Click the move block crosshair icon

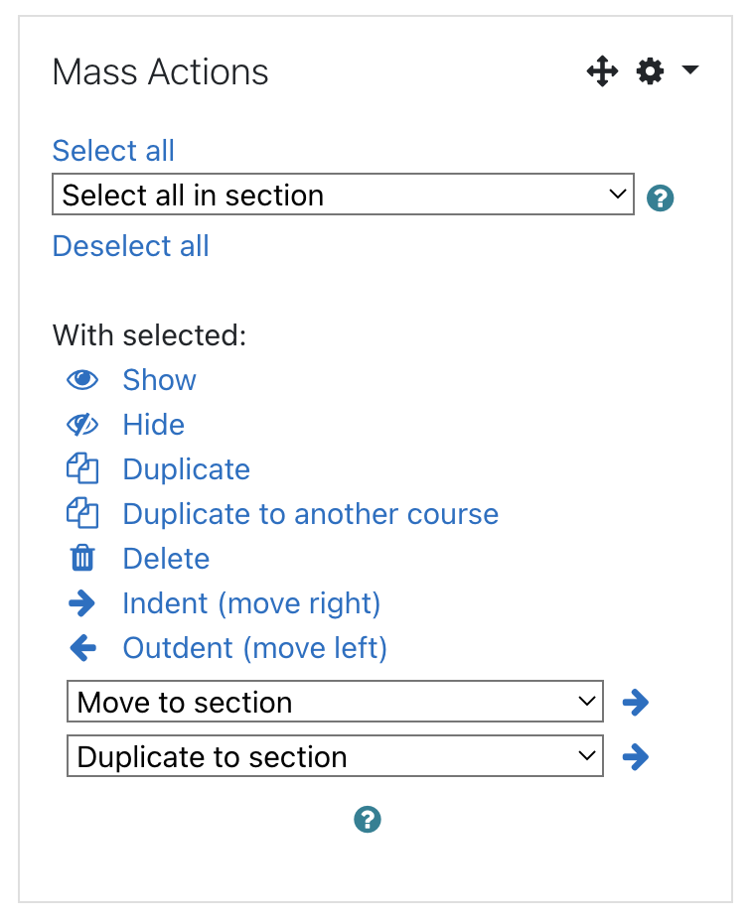pos(603,71)
